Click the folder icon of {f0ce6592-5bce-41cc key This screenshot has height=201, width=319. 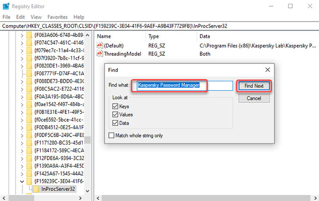(29, 120)
